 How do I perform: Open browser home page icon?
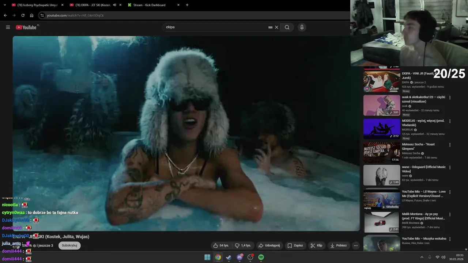pos(31,15)
